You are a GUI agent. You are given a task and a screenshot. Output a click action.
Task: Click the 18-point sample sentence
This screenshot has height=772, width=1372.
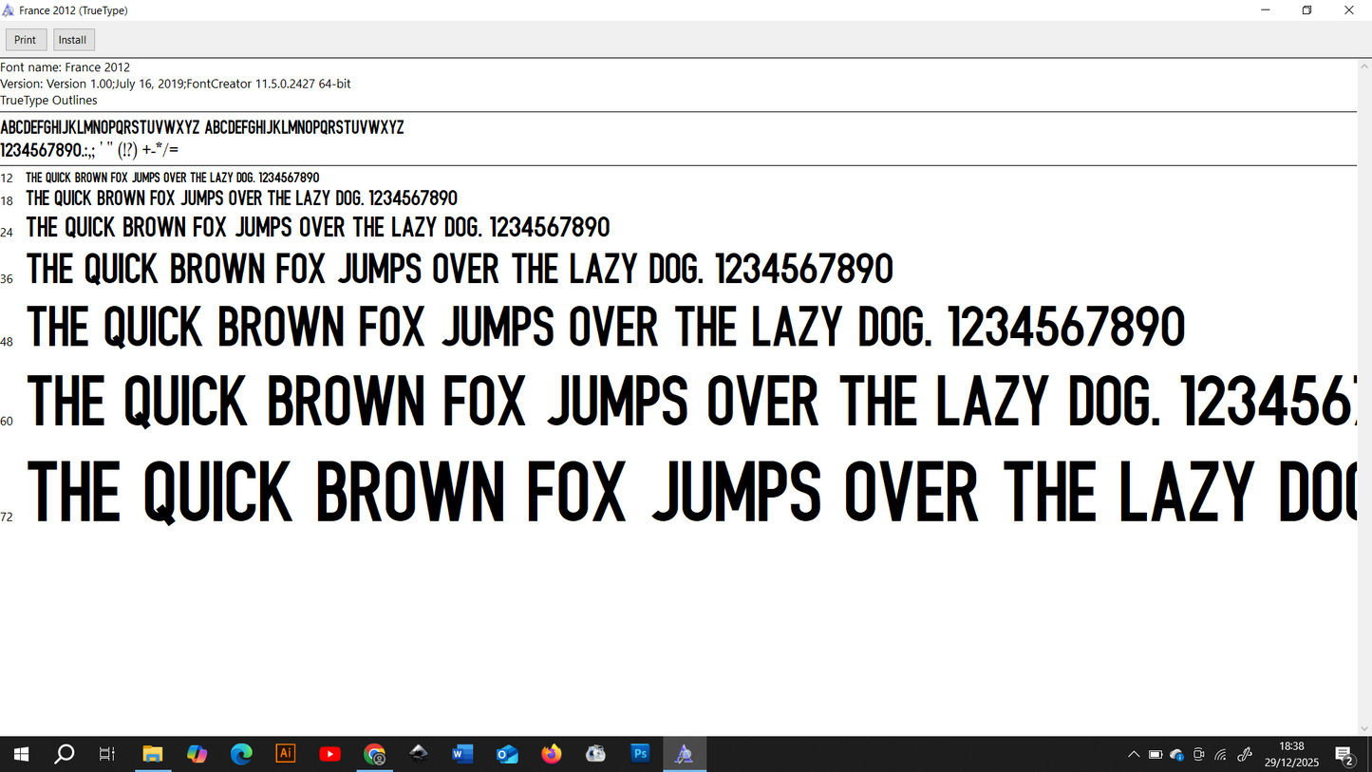[x=241, y=198]
